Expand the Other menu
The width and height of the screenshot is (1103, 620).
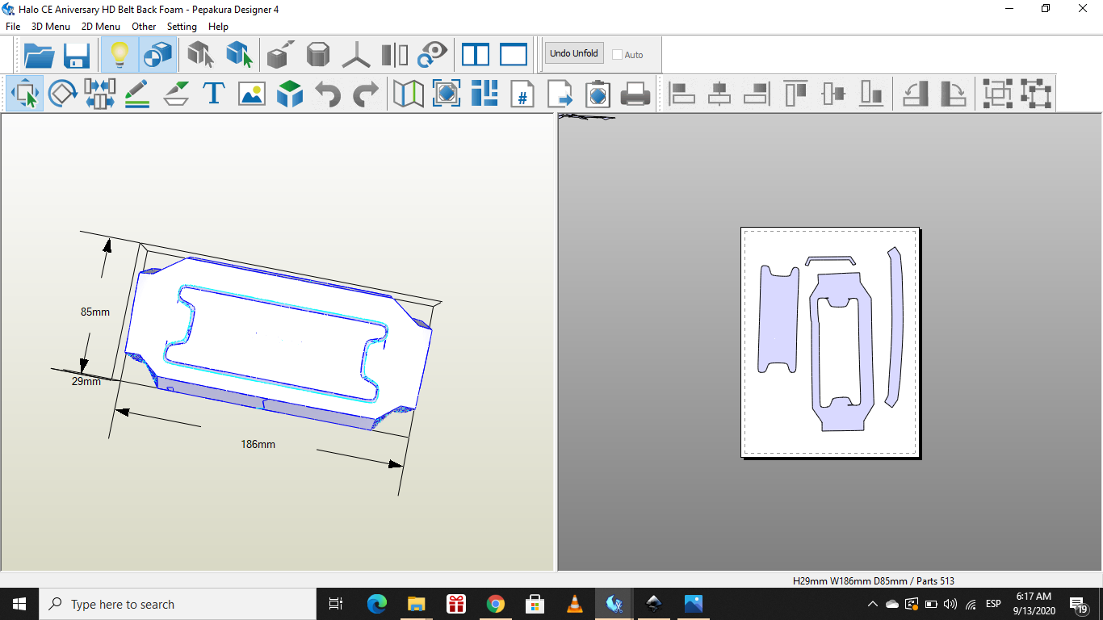144,27
